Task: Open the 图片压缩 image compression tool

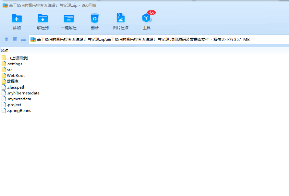Action: coord(121,18)
